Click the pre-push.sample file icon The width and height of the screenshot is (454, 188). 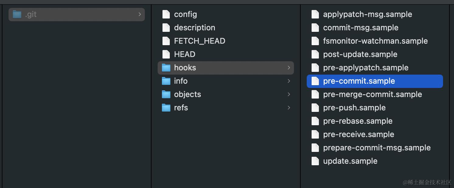click(315, 108)
